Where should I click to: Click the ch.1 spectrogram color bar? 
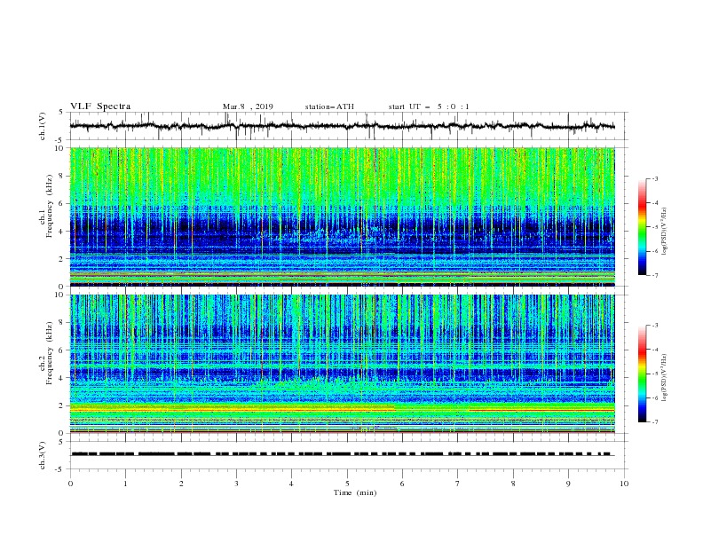[x=642, y=227]
